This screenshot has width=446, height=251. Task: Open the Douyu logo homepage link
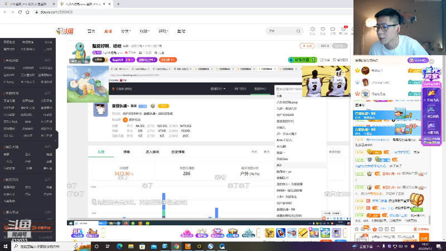[x=65, y=31]
